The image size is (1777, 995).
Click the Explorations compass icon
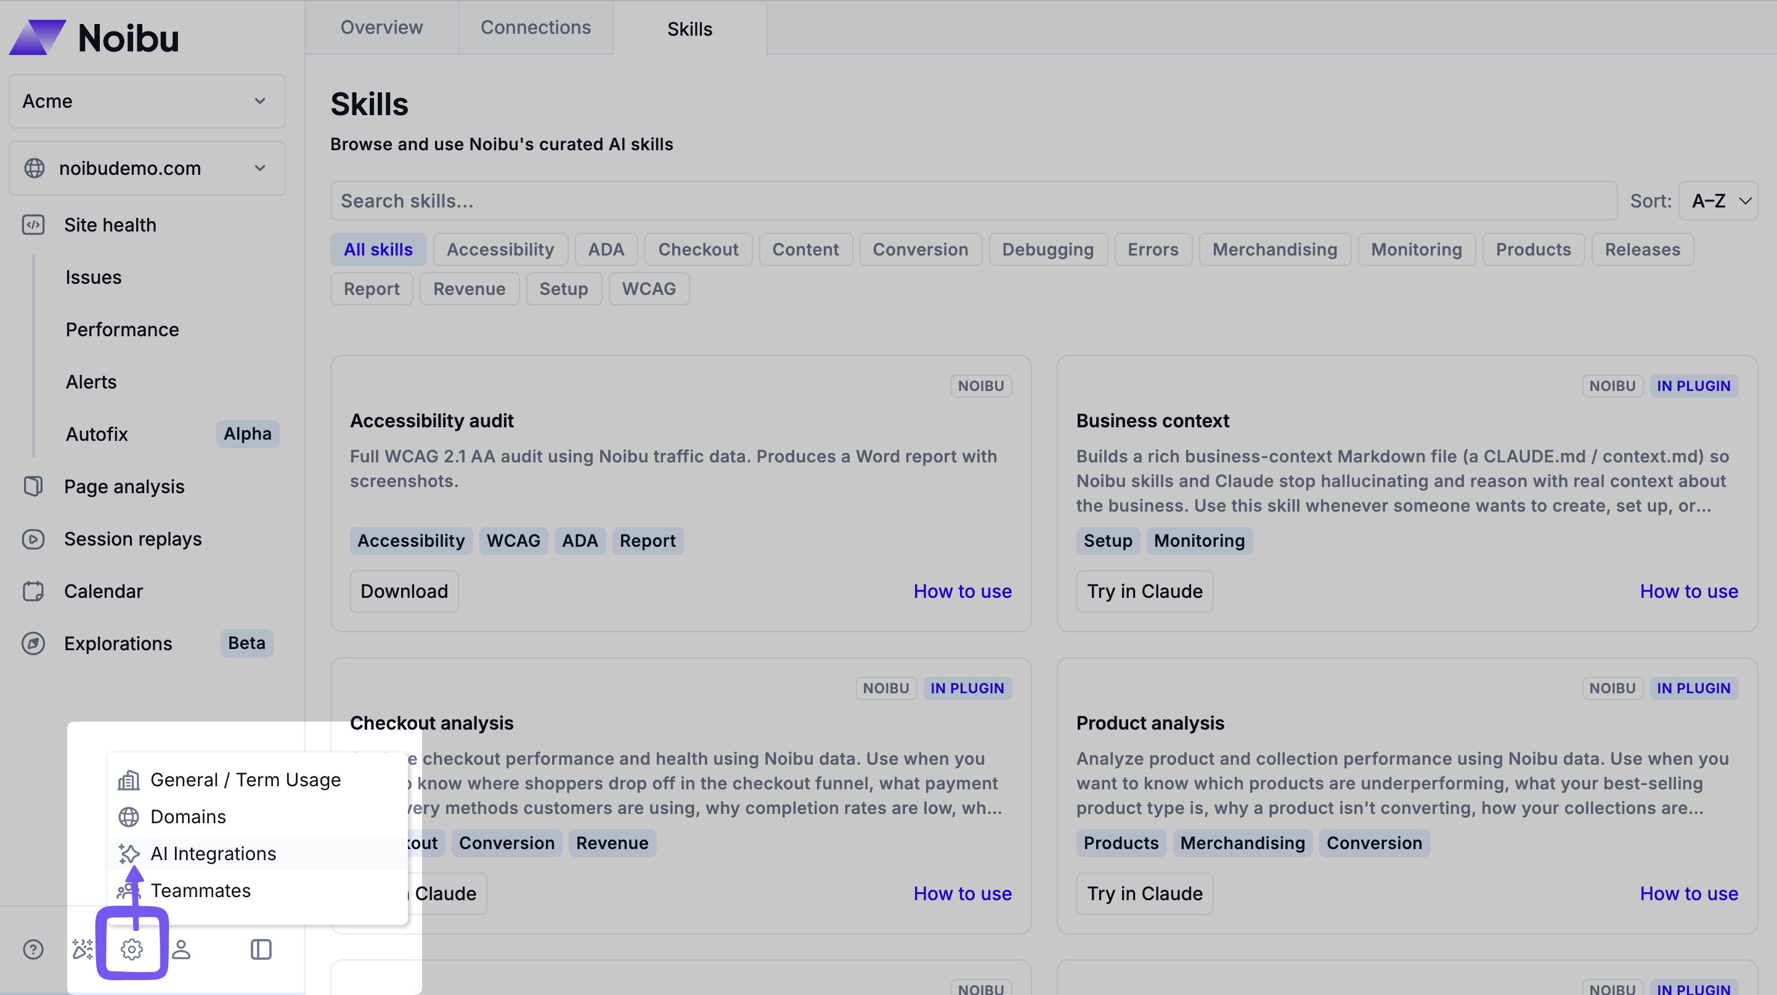click(x=33, y=643)
